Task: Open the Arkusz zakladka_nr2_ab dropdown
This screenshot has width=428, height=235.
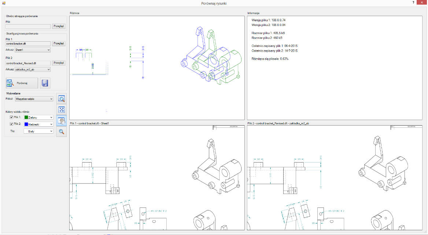Action: [33, 70]
